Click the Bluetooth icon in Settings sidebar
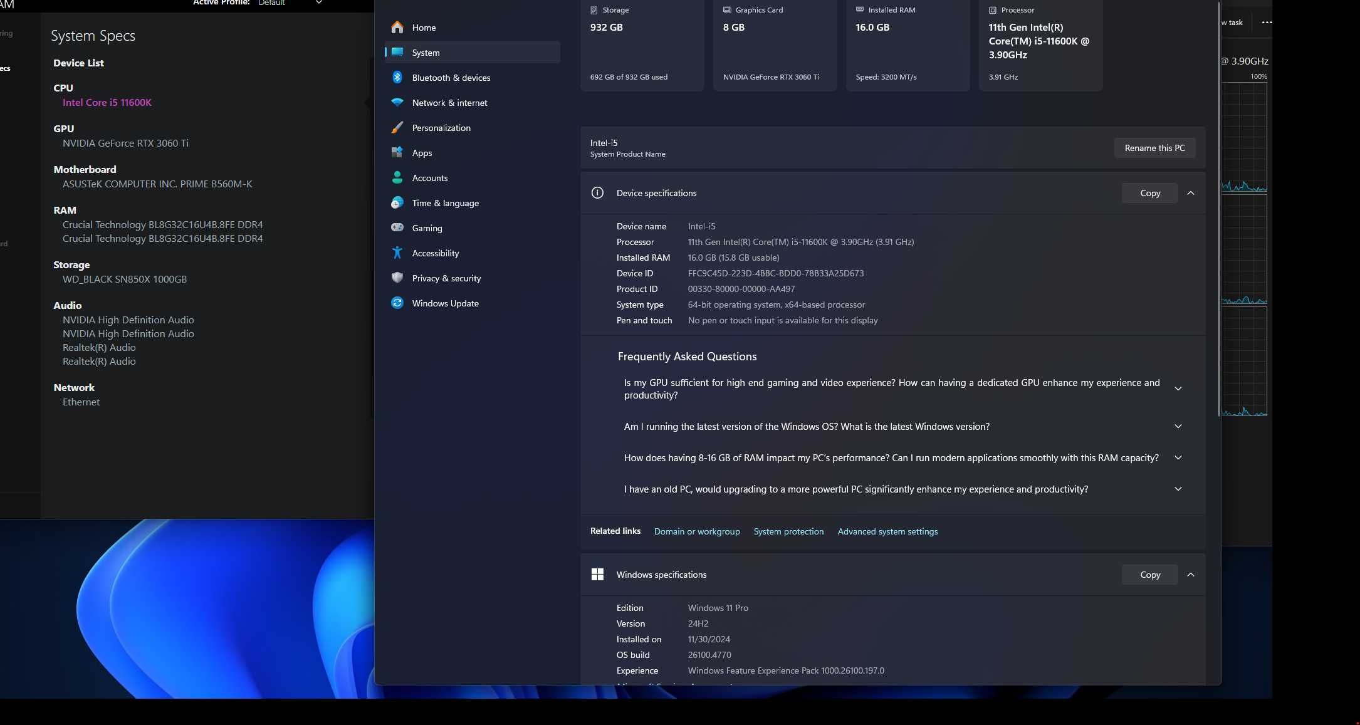 tap(397, 77)
